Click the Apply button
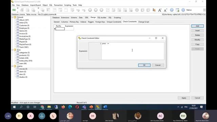This screenshot has height=122, width=217. [x=184, y=98]
